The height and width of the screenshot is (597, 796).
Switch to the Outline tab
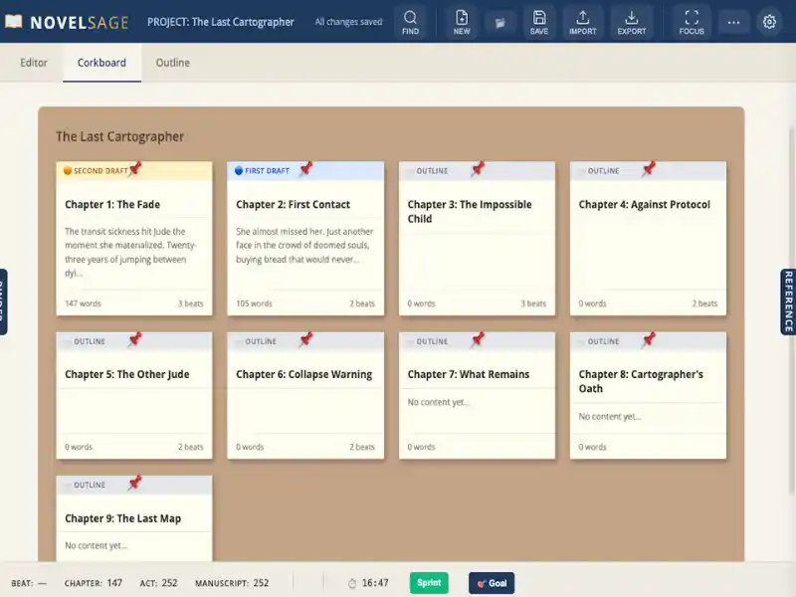tap(172, 63)
